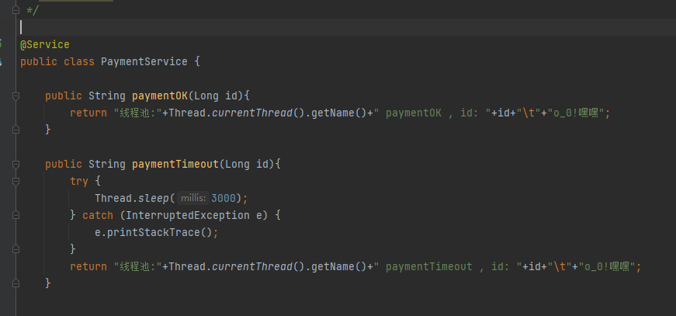This screenshot has width=676, height=316.
Task: Click the @Service annotation
Action: [45, 45]
